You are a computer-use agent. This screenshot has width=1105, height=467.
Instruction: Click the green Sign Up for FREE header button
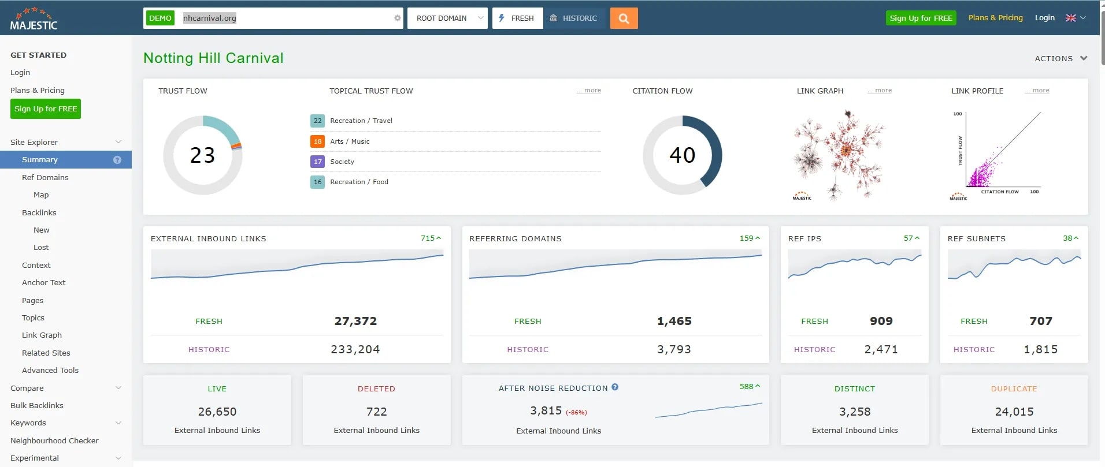pyautogui.click(x=921, y=18)
